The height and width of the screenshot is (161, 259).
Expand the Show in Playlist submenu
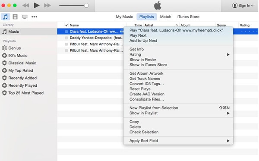(x=178, y=113)
